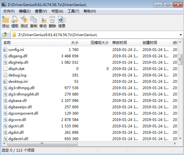Click the dbph.dat file name
The height and width of the screenshot is (155, 184).
pos(16,69)
